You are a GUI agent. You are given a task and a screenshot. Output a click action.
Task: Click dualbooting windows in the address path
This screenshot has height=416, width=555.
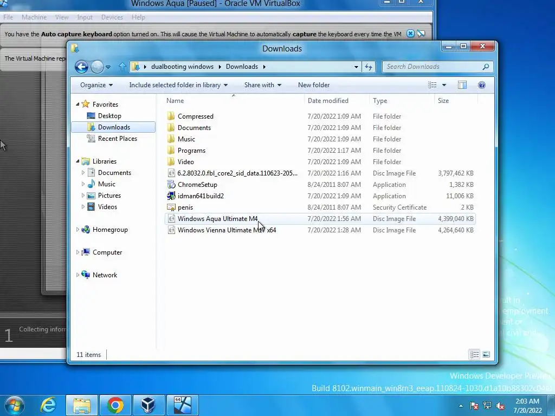pos(182,67)
